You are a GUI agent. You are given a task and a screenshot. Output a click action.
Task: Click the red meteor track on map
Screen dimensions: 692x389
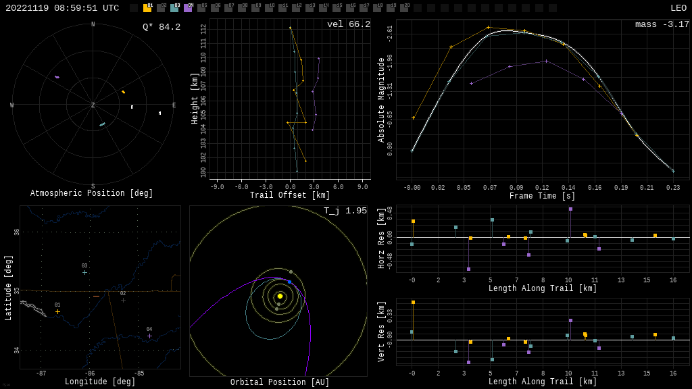[x=96, y=296]
